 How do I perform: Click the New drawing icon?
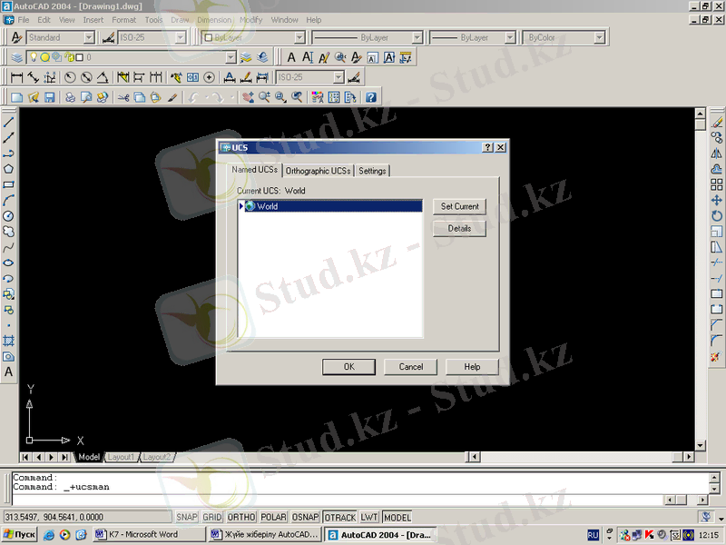(16, 97)
